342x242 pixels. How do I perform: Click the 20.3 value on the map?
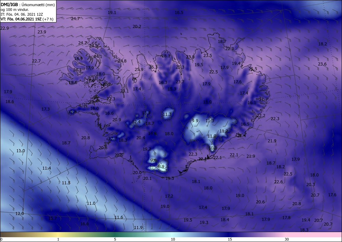[311, 185]
